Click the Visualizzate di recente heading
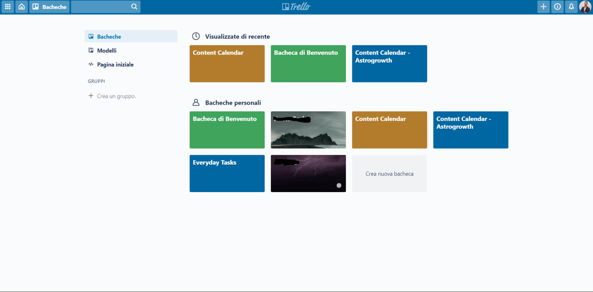This screenshot has width=593, height=292. (237, 36)
